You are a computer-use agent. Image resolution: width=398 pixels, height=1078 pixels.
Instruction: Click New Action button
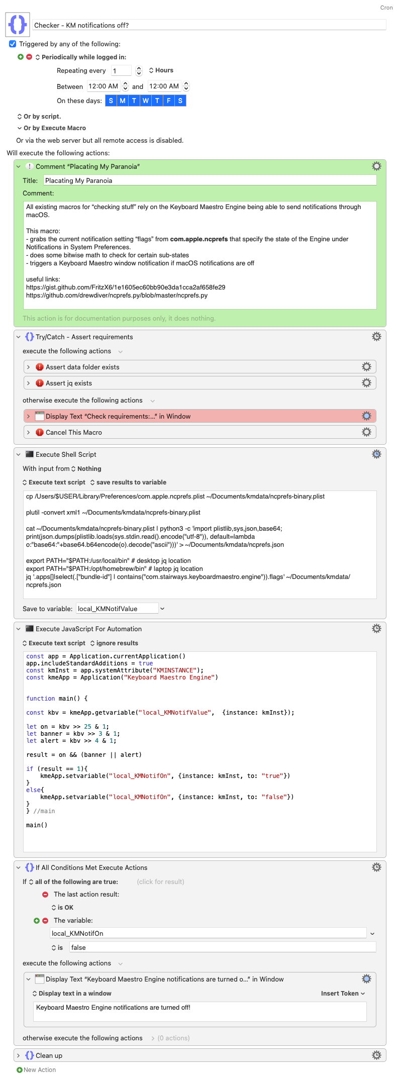point(36,1070)
